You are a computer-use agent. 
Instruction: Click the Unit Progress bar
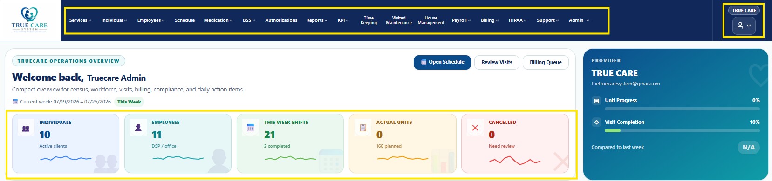click(682, 109)
